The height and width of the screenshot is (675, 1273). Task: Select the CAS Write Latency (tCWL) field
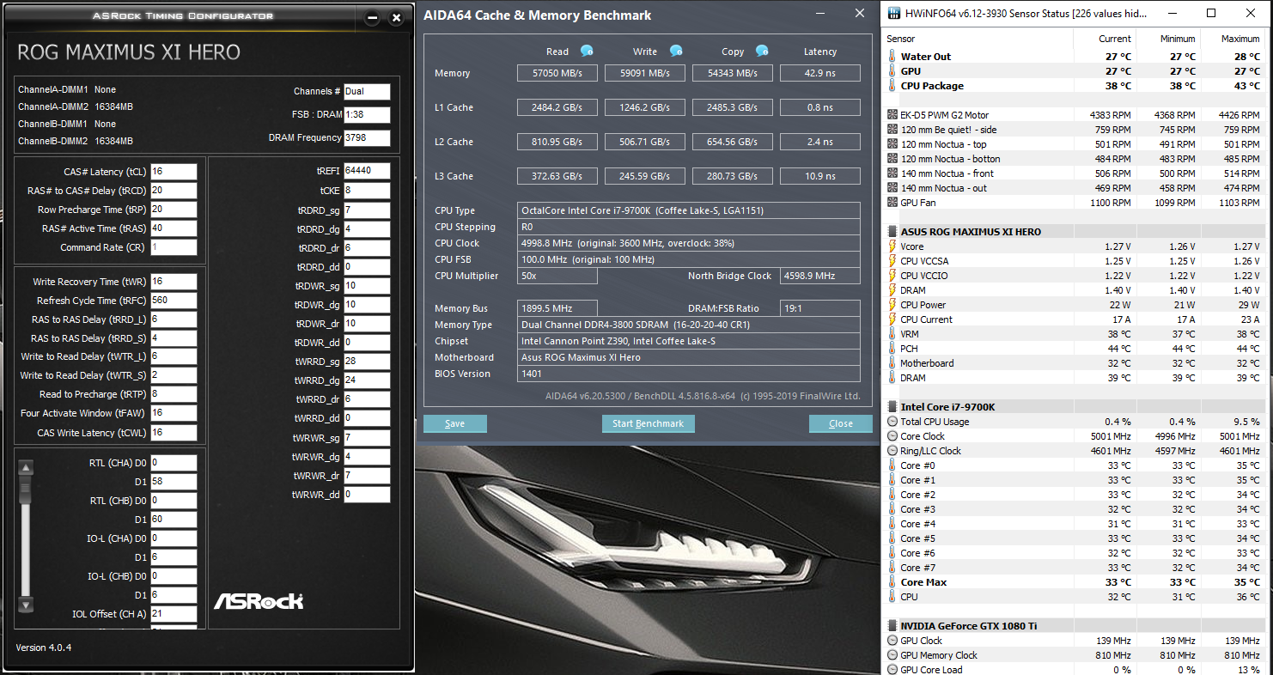click(174, 433)
